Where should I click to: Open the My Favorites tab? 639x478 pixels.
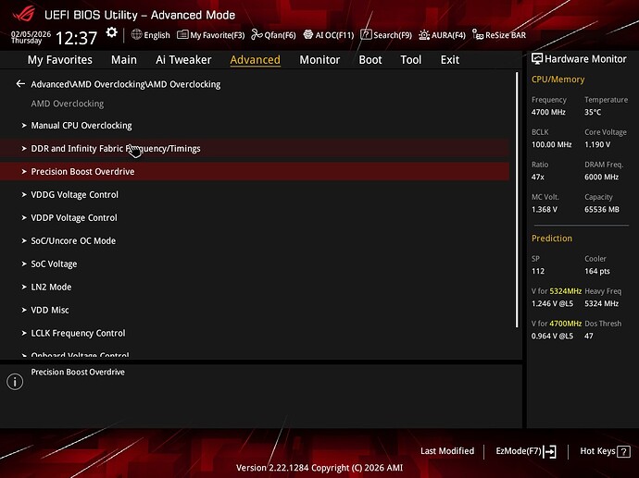tap(60, 60)
